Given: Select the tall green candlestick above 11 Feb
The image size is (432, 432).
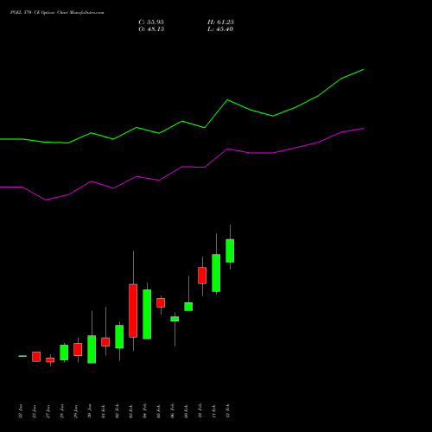Looking at the screenshot, I should click(216, 273).
